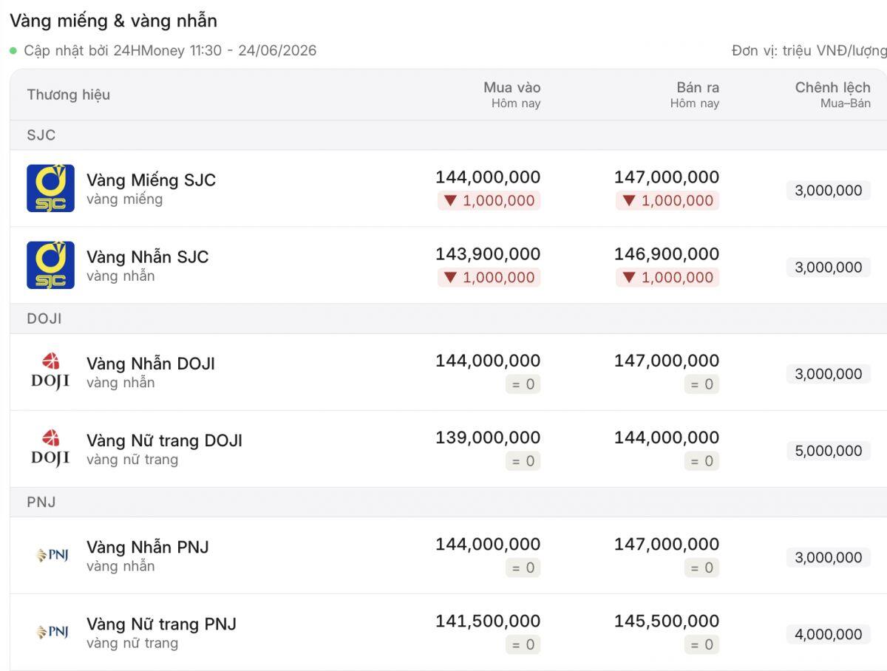Click Vàng Nữ trang DOJI buy price 139,000,000

coord(488,437)
